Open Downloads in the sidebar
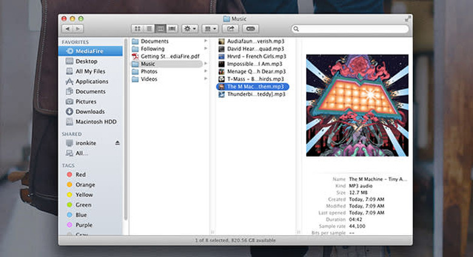This screenshot has width=473, height=257. tap(90, 112)
